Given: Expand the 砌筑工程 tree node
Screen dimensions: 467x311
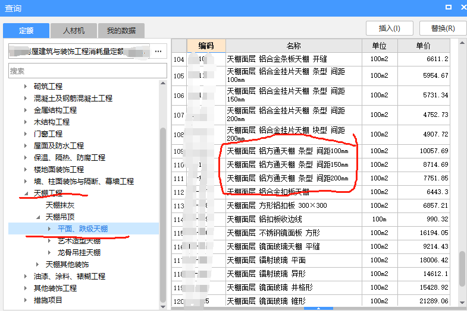Looking at the screenshot, I should (26, 87).
